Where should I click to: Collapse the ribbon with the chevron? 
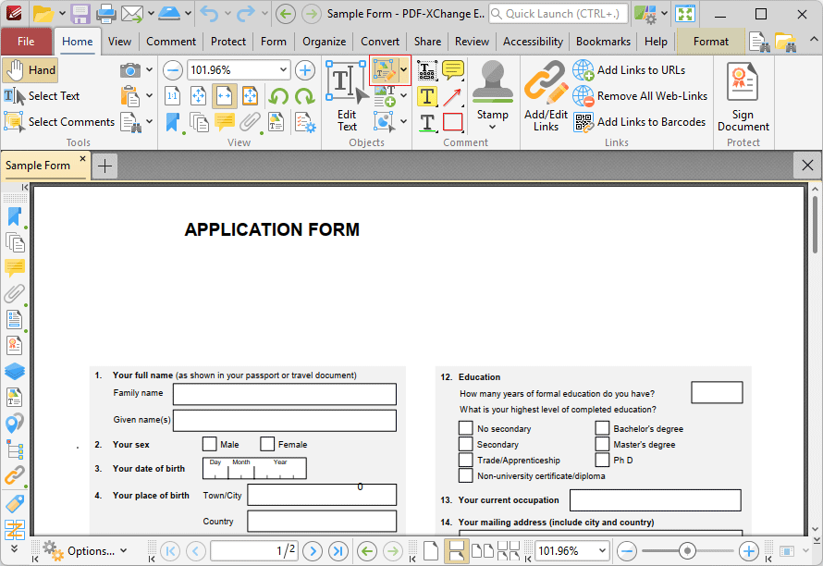(x=813, y=40)
